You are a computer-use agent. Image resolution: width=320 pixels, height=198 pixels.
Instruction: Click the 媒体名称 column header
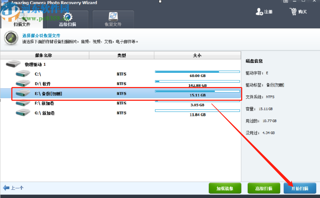coord(45,55)
